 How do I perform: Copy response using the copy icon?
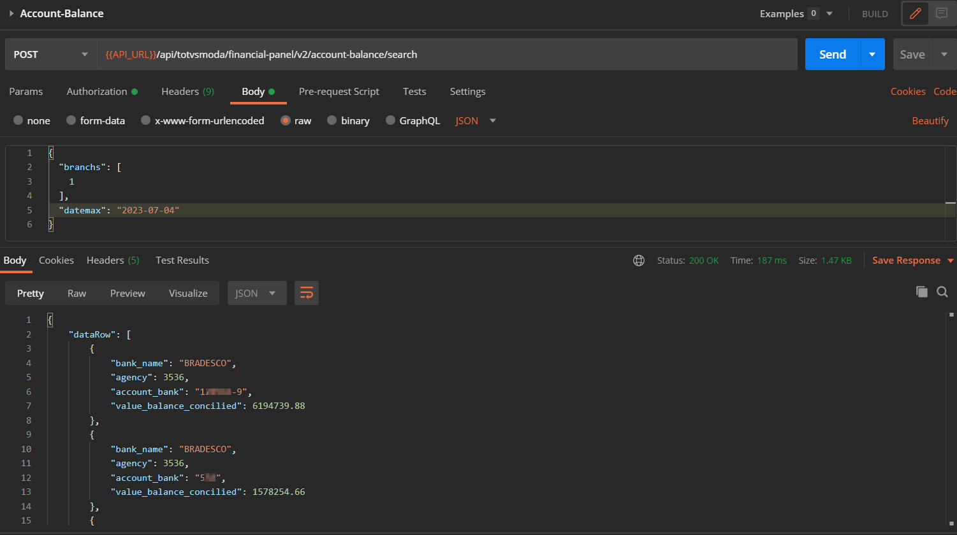click(921, 292)
